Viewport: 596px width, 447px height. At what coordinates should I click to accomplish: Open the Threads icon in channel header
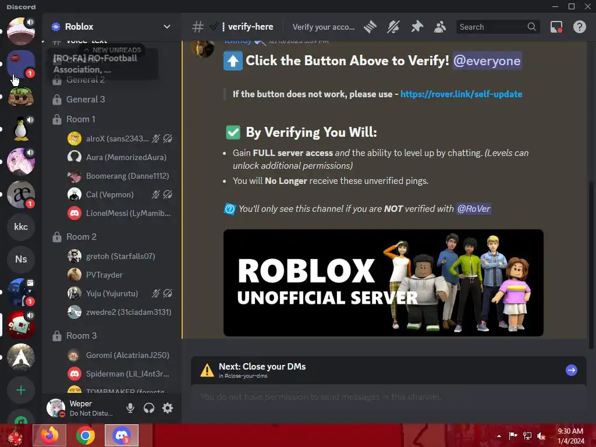point(370,27)
